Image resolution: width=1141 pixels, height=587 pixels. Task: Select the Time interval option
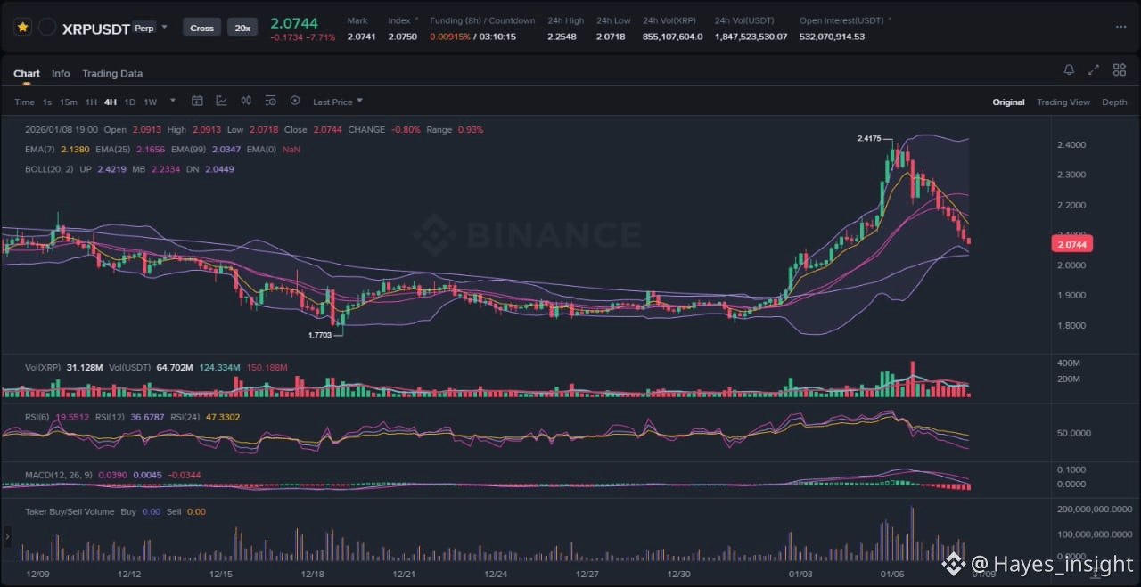(x=24, y=102)
